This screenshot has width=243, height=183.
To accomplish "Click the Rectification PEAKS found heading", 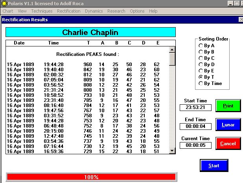I will (88, 54).
